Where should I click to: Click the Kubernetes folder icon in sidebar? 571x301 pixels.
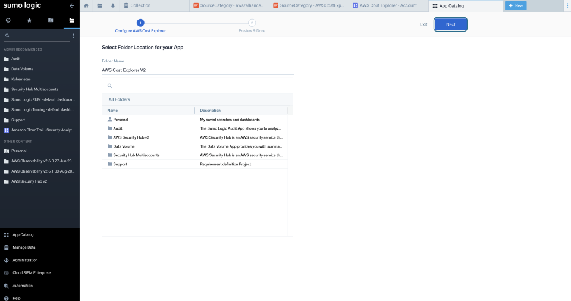[6, 79]
